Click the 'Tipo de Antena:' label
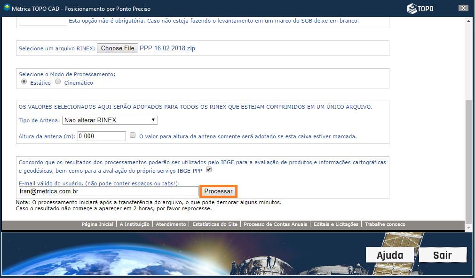The height and width of the screenshot is (278, 475). point(39,120)
